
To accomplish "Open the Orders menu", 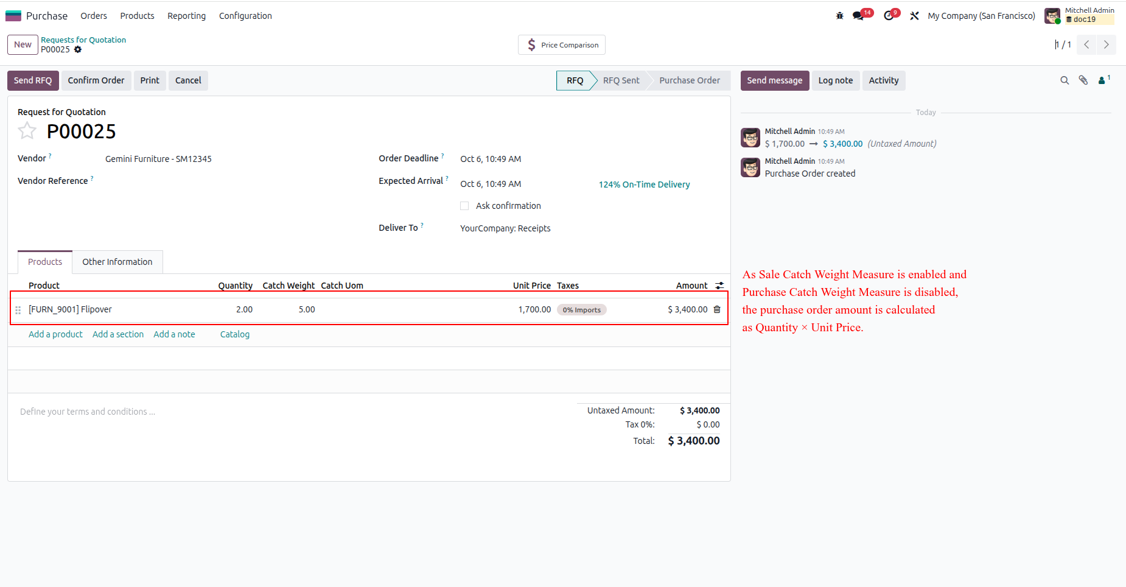I will [x=94, y=16].
